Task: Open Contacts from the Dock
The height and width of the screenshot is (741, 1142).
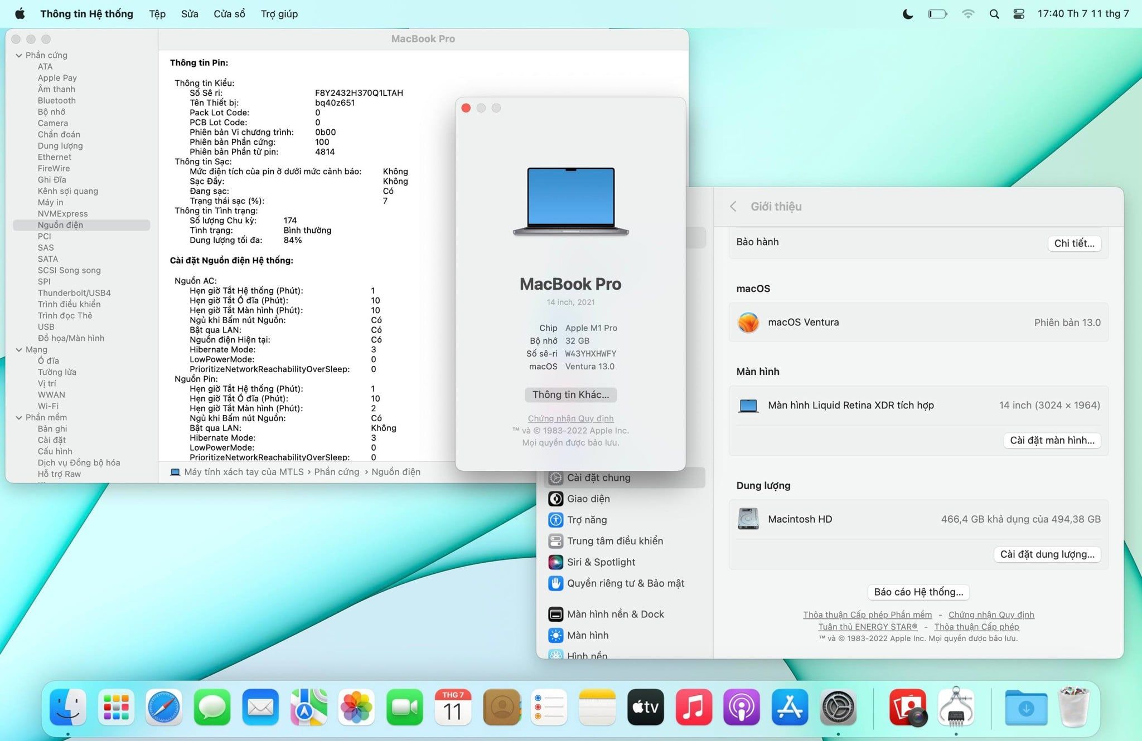Action: click(x=501, y=707)
